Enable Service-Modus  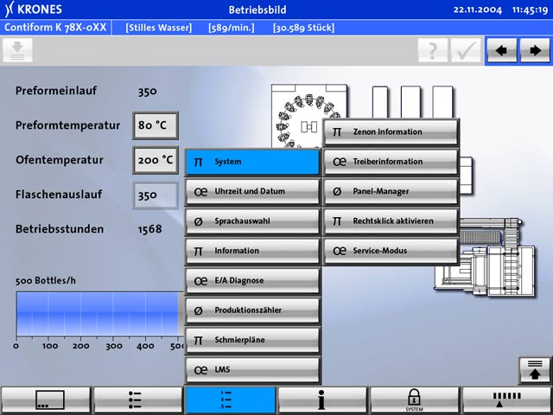pos(391,251)
